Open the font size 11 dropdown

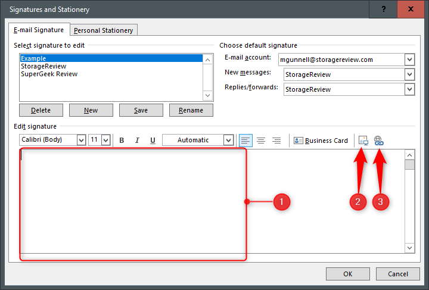tap(106, 140)
